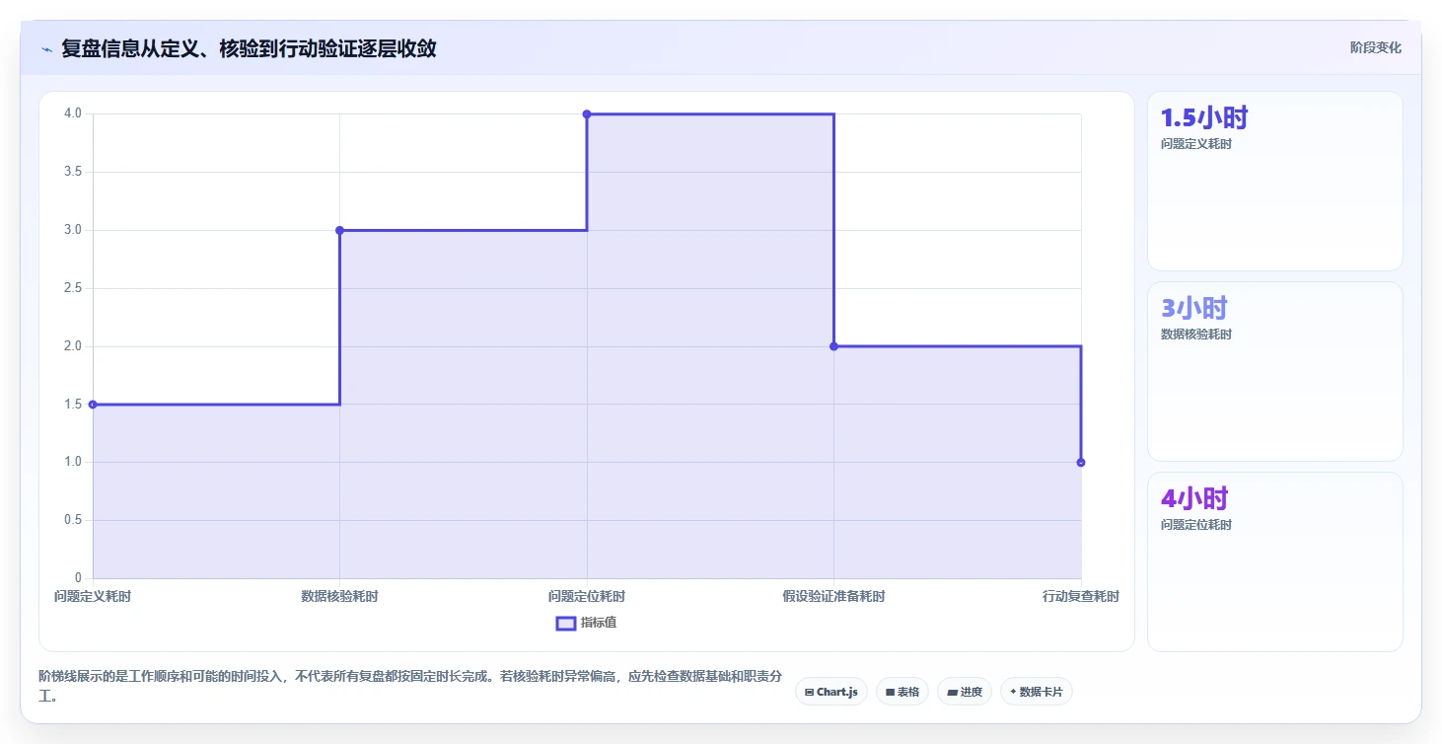This screenshot has width=1442, height=744.
Task: Click x-axis label 问题定义耗时
Action: (93, 596)
